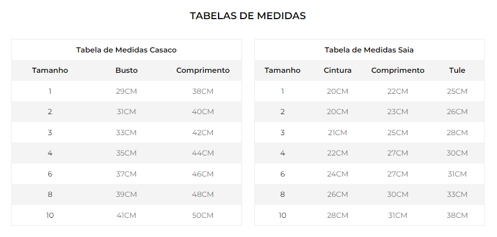Select the 38CM tule value
497x237 pixels.
[457, 215]
